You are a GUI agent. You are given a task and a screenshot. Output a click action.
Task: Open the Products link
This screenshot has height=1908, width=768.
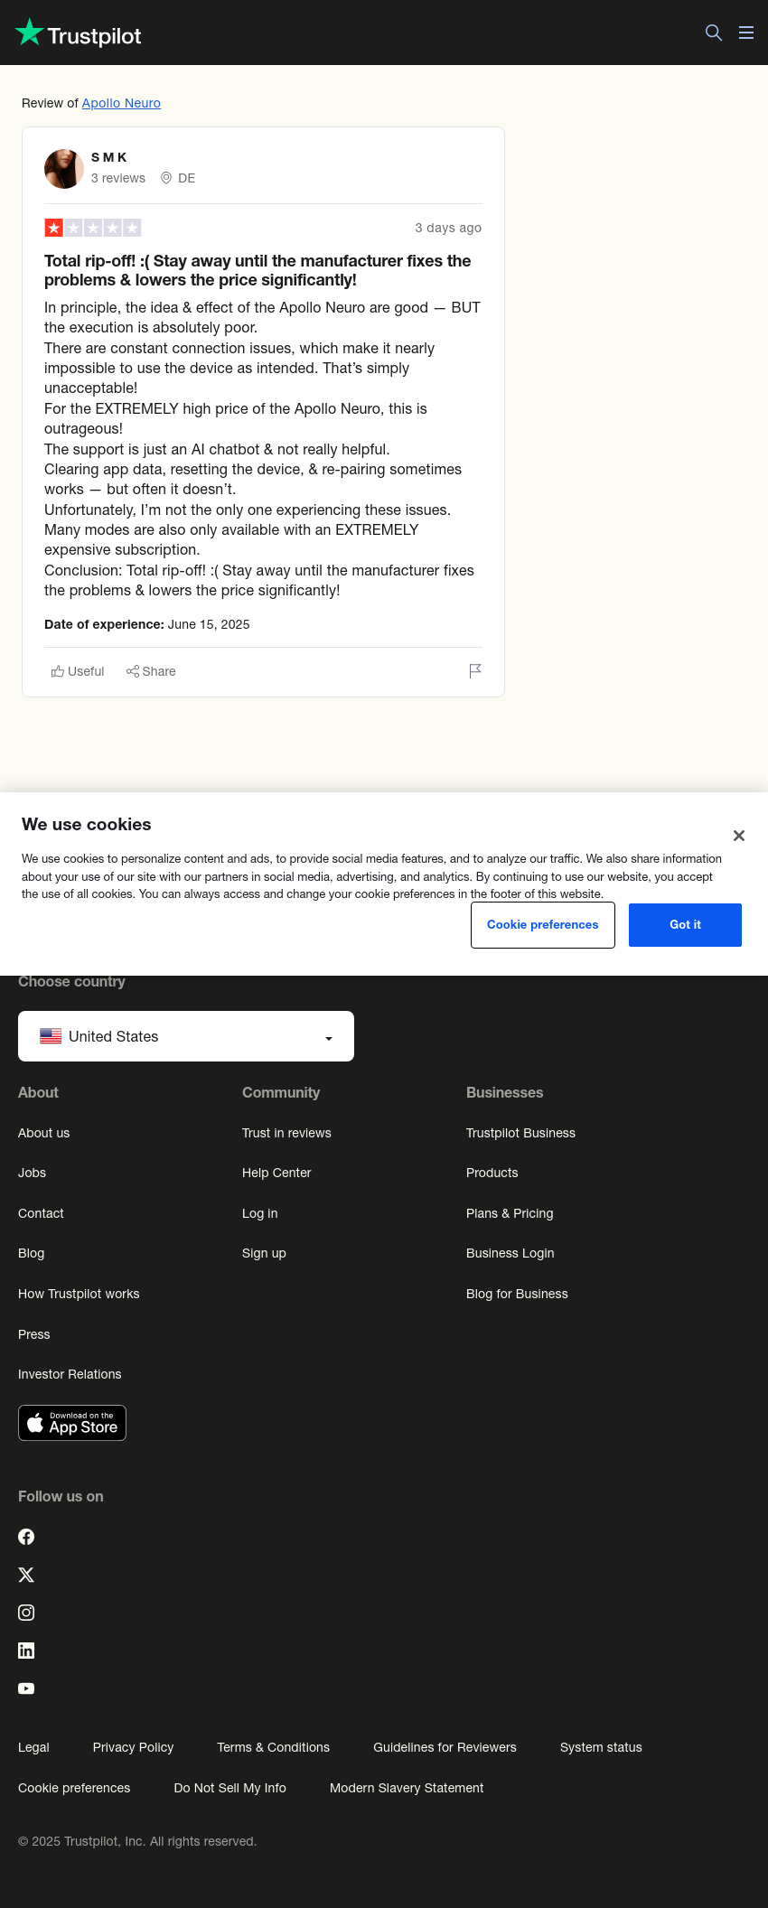[x=492, y=1173]
